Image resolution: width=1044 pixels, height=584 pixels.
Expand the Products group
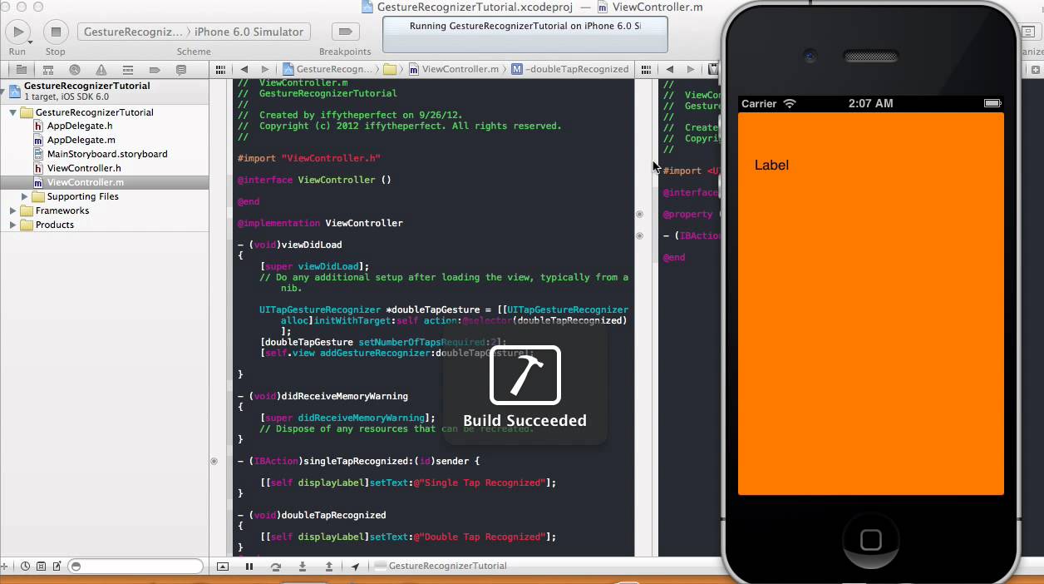[x=12, y=225]
